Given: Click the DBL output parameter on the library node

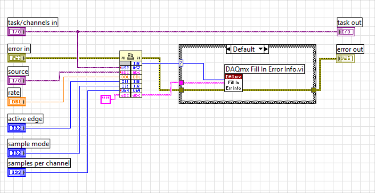Looking at the screenshot, I should tap(136, 77).
